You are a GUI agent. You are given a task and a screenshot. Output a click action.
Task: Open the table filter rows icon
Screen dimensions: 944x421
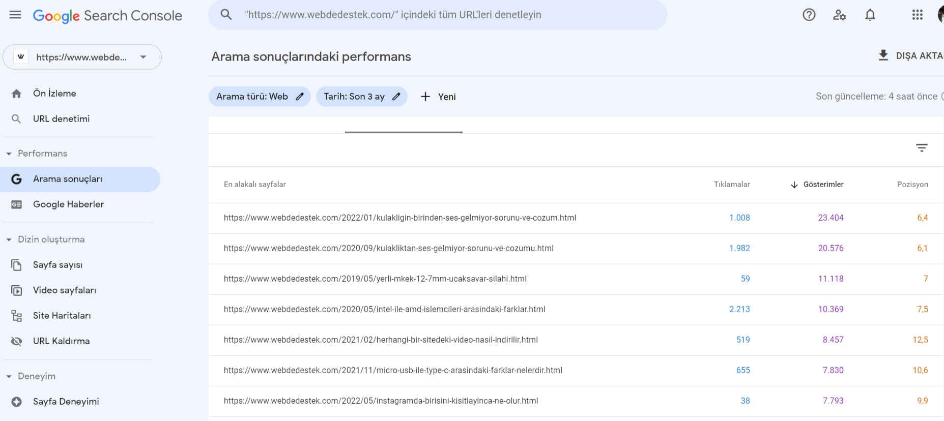922,148
